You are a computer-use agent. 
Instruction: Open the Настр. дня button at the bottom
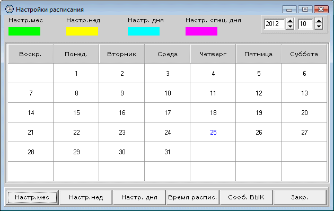pyautogui.click(x=139, y=197)
